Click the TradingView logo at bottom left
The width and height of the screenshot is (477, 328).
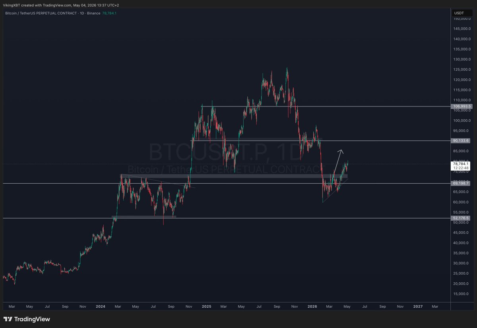click(x=27, y=319)
